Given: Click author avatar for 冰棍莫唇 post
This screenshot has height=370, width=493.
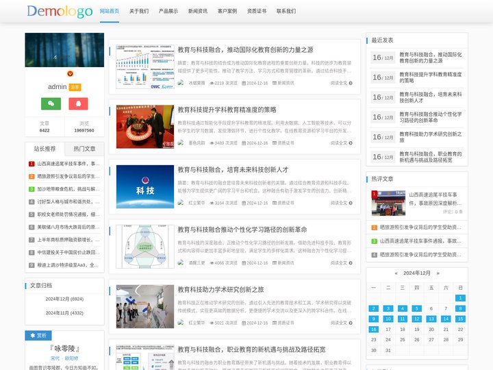Looking at the screenshot, I should (x=181, y=83).
